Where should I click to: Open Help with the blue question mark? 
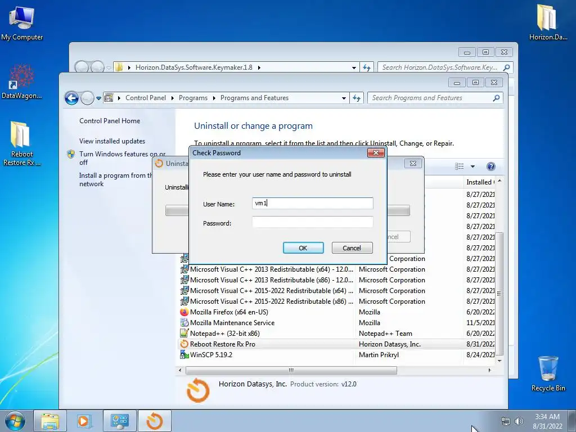click(490, 166)
